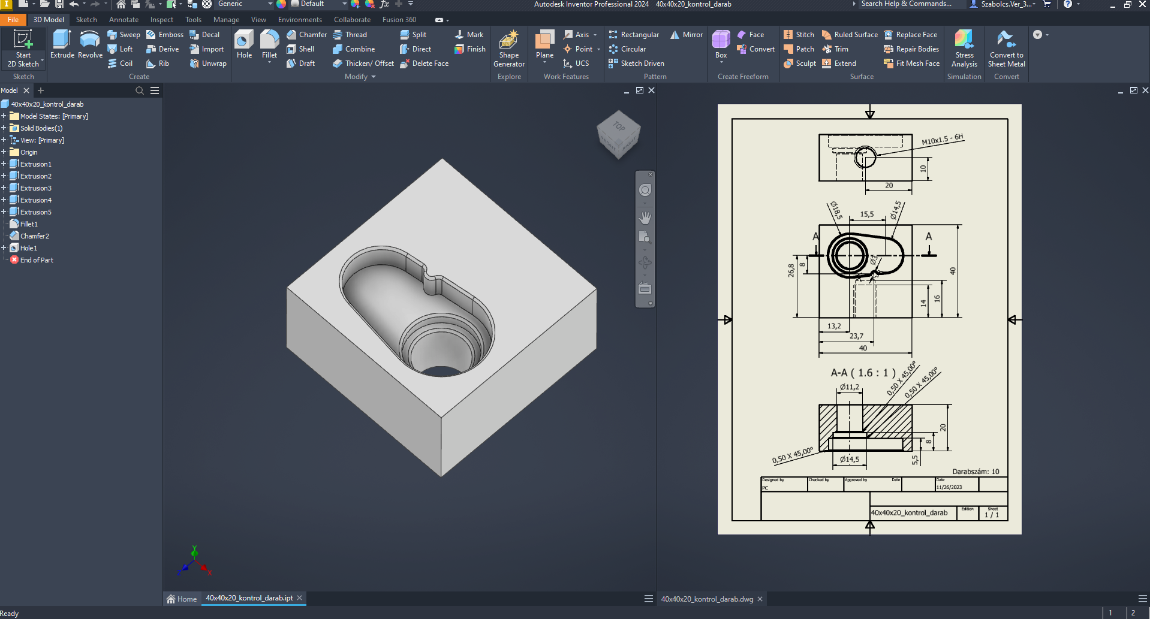Use the Thread tool
This screenshot has width=1150, height=619.
pyautogui.click(x=350, y=35)
